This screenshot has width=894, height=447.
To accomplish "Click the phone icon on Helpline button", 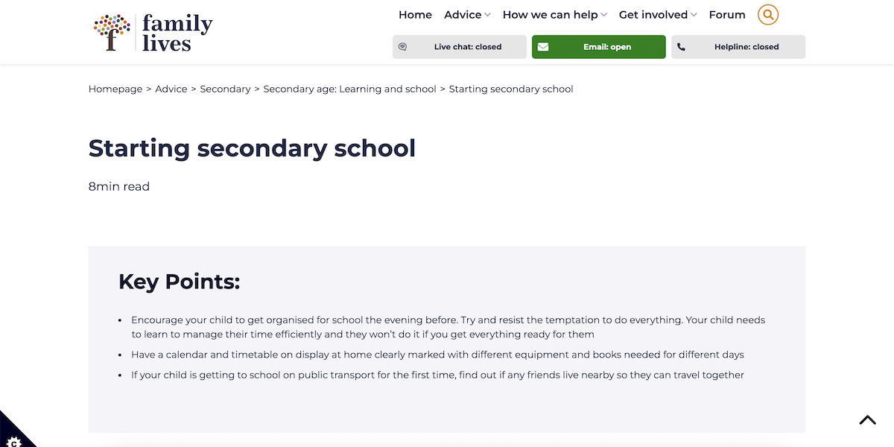I will pyautogui.click(x=681, y=46).
